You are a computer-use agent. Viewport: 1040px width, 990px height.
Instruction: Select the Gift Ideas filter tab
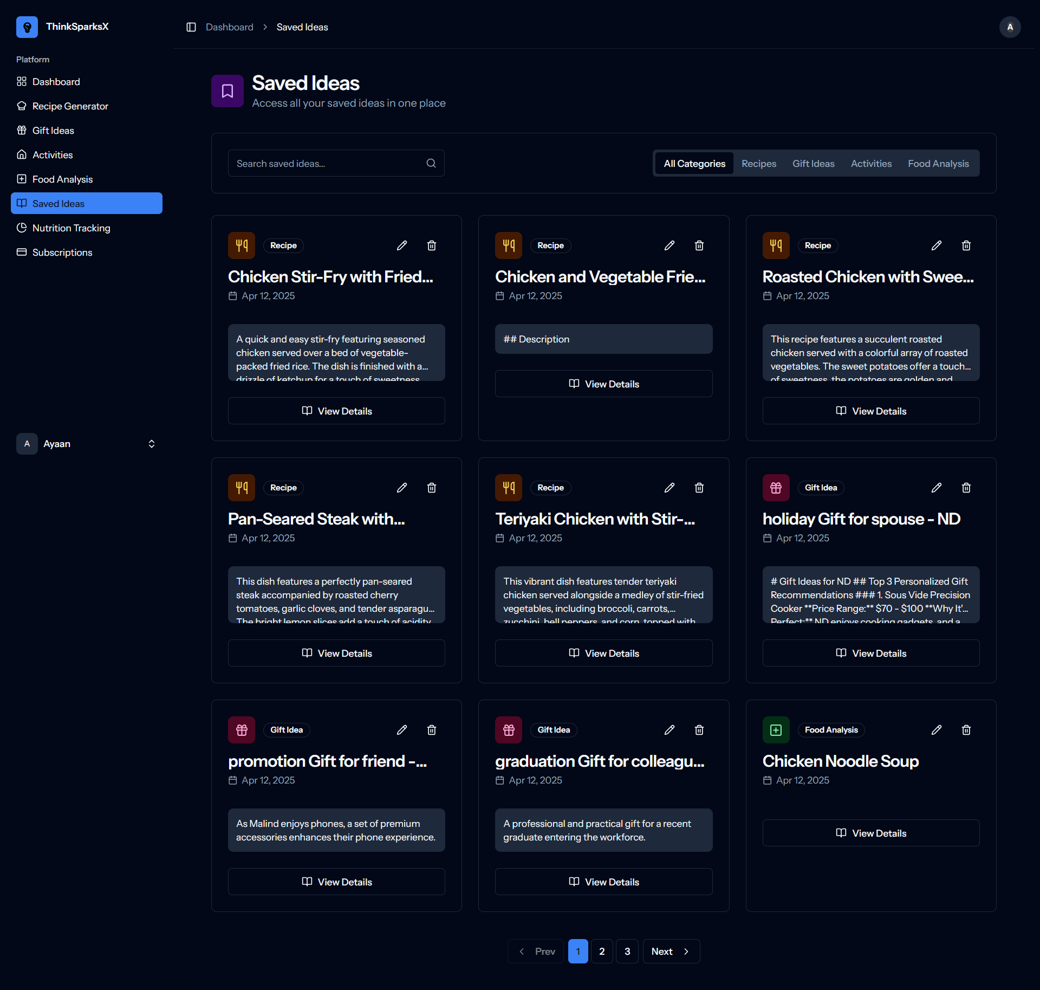pyautogui.click(x=813, y=164)
